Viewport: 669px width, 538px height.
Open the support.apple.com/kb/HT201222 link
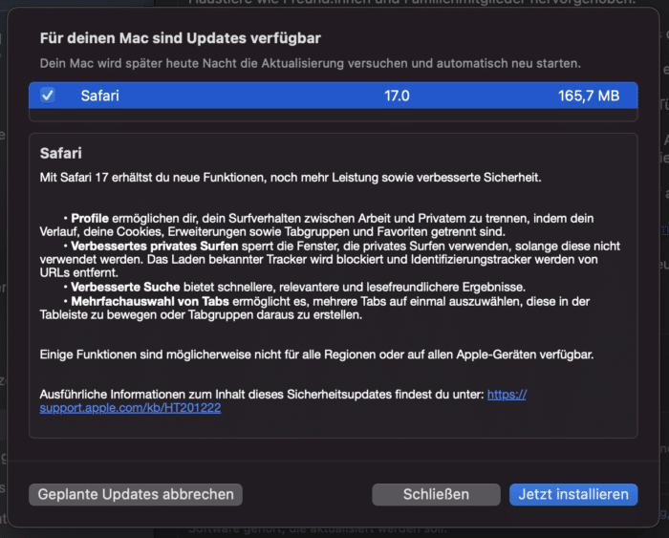[130, 408]
